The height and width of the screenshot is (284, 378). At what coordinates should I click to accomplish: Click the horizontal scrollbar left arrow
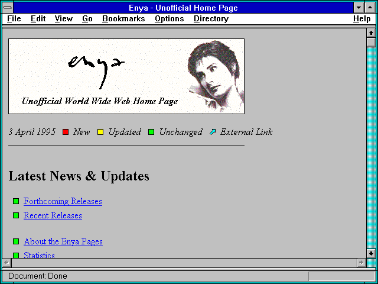(6, 263)
